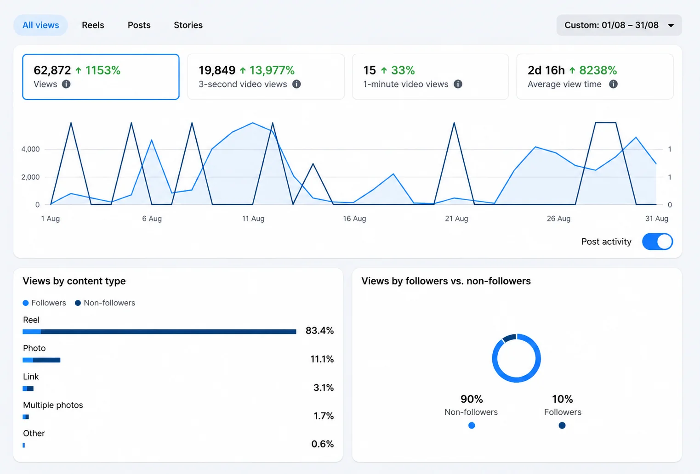This screenshot has width=700, height=474.
Task: Click the dot under 90% Non-followers
Action: (472, 425)
